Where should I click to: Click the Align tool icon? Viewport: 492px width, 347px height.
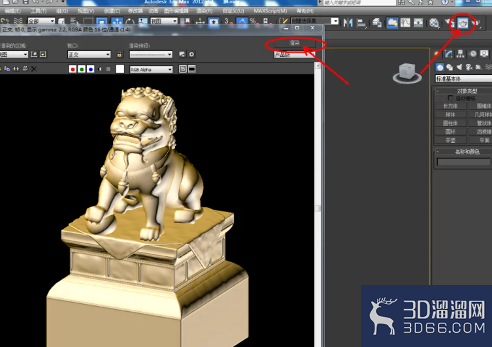pyautogui.click(x=361, y=23)
